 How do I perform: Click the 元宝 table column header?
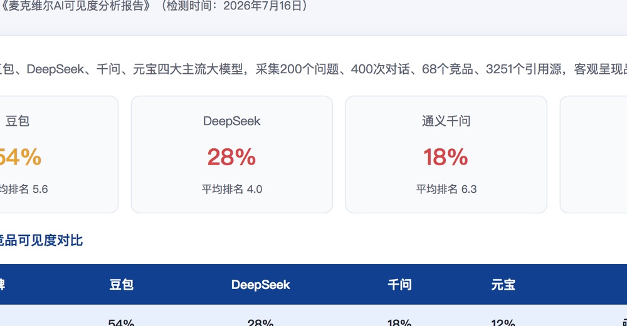[x=503, y=285]
